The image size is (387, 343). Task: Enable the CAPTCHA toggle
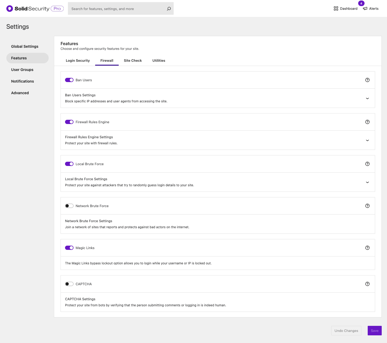tap(69, 284)
